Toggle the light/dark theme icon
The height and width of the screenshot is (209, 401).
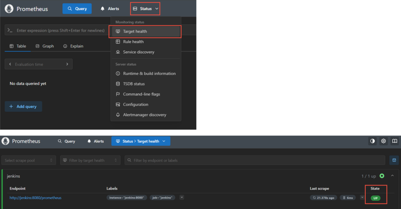[x=372, y=141]
